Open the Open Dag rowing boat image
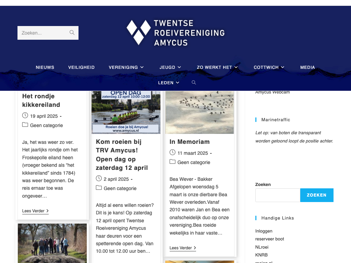This screenshot has width=351, height=263. point(126,112)
